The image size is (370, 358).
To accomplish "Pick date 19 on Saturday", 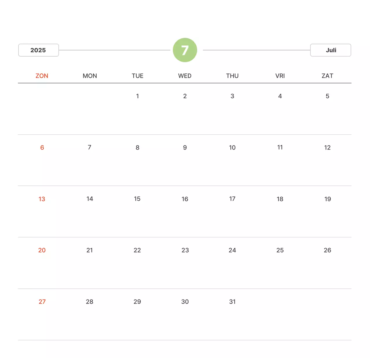I will click(328, 199).
